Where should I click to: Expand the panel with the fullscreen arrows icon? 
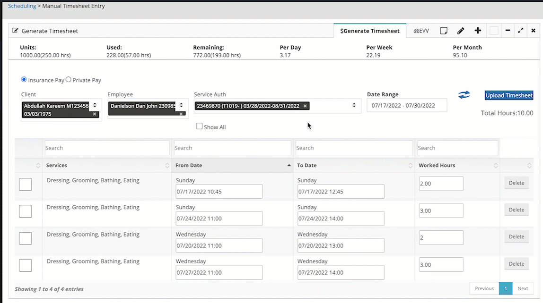[x=520, y=30]
